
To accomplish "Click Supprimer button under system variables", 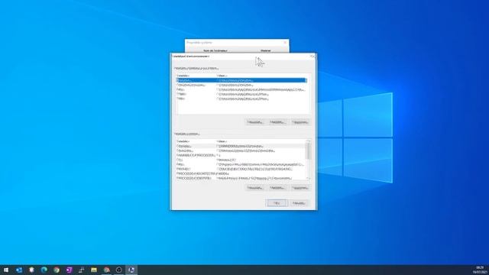I will click(300, 188).
